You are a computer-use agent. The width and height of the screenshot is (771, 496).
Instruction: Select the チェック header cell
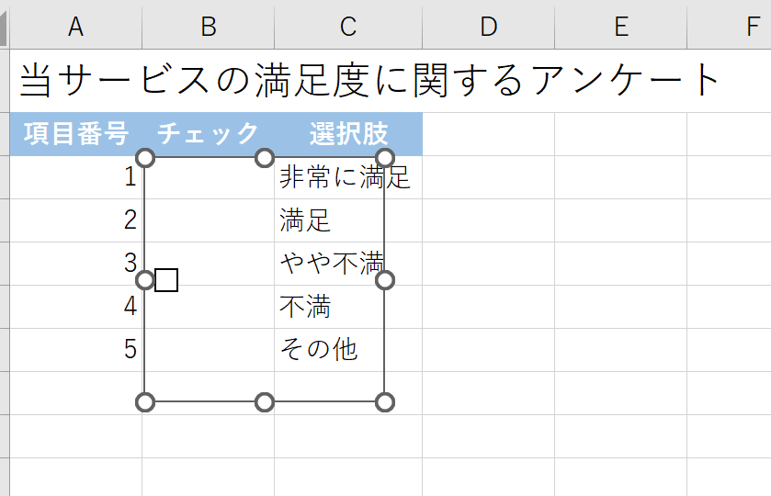coord(209,134)
